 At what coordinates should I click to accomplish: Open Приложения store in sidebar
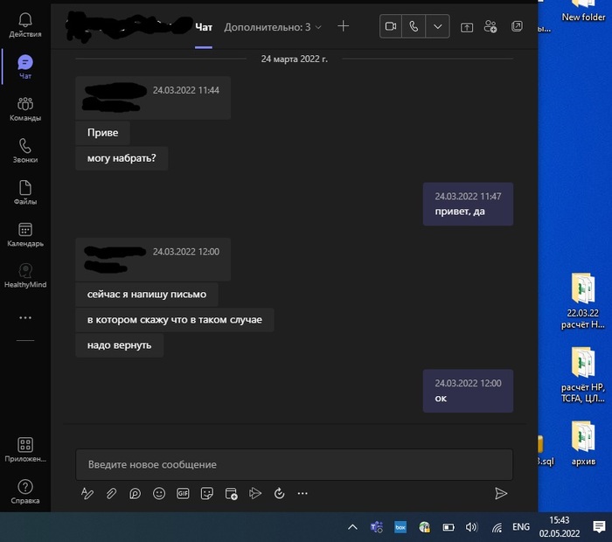click(25, 449)
